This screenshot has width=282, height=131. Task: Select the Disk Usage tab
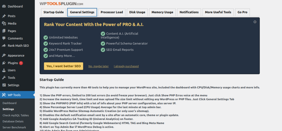tap(137, 12)
